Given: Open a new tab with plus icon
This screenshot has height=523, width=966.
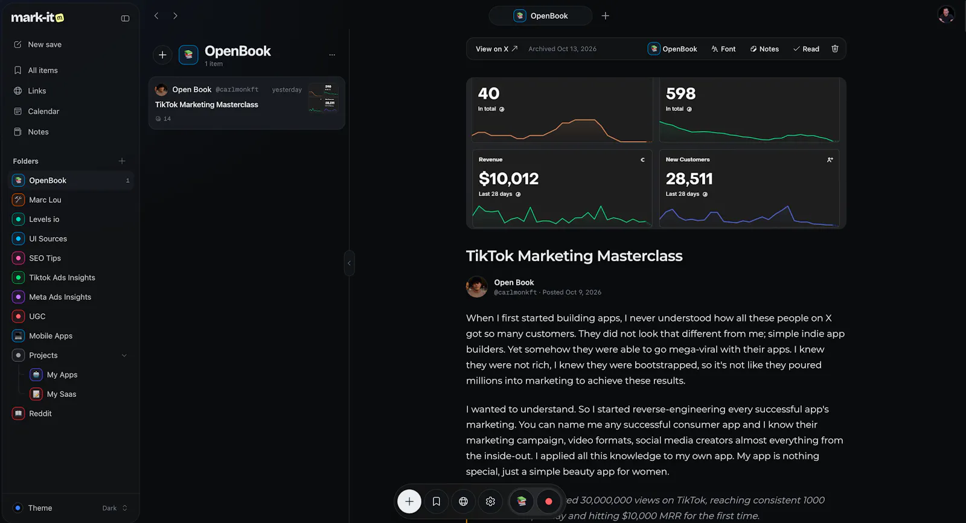Looking at the screenshot, I should (x=606, y=16).
